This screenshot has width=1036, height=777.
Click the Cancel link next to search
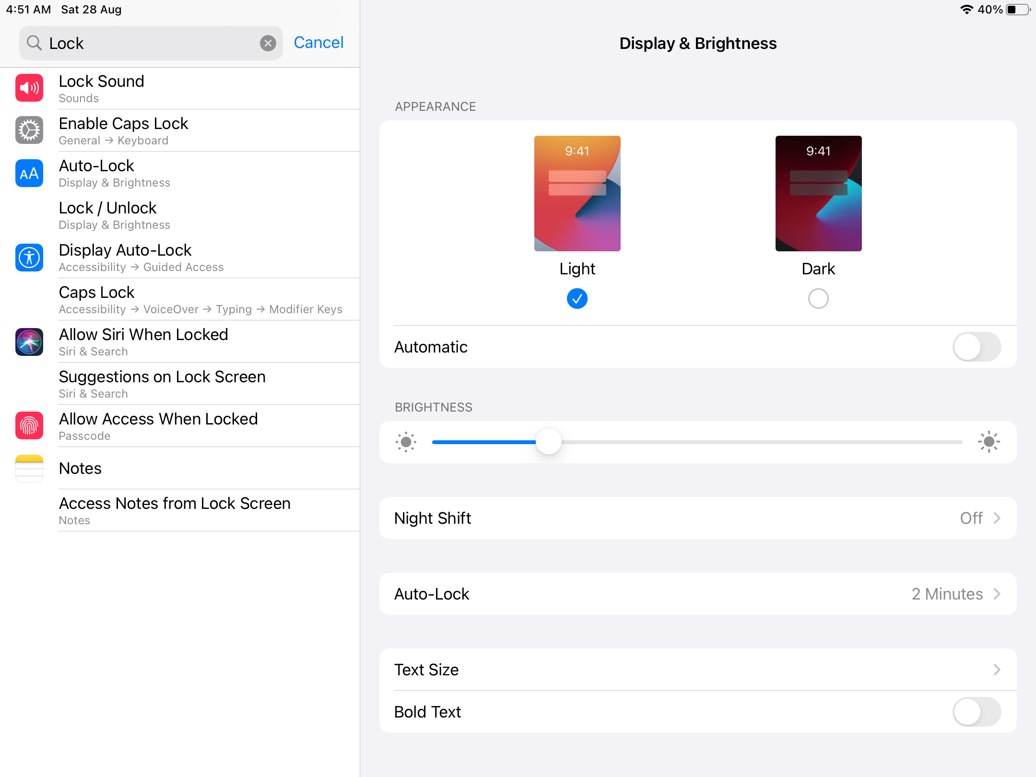pos(318,43)
